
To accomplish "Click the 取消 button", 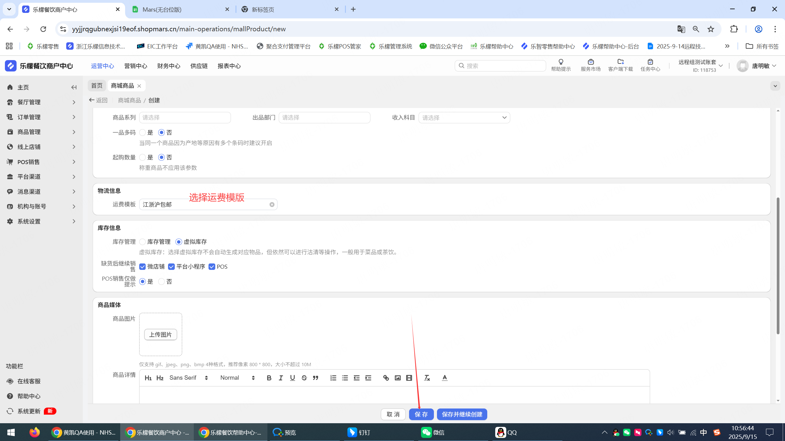I will [x=393, y=414].
